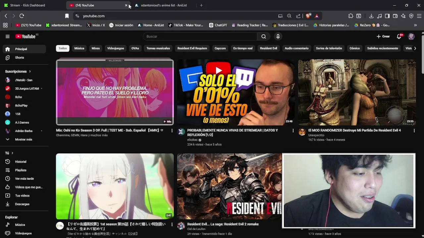
Task: Reload the page
Action: (22, 16)
